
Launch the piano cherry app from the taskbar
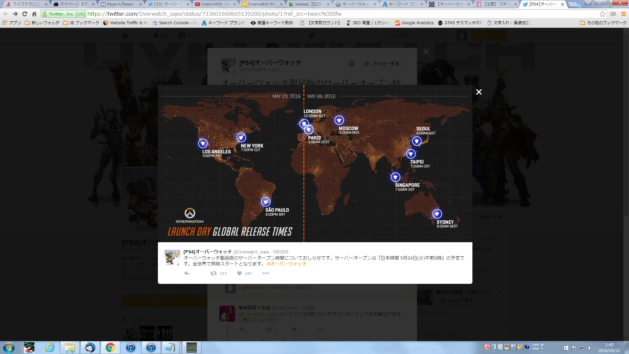point(29,347)
